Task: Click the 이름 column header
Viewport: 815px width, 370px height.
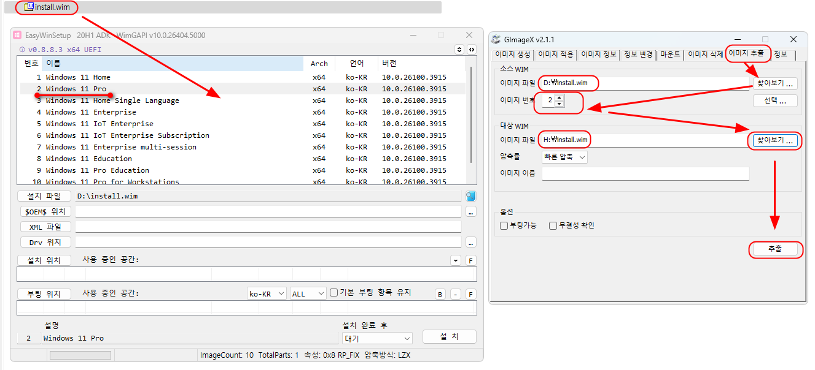Action: click(173, 63)
